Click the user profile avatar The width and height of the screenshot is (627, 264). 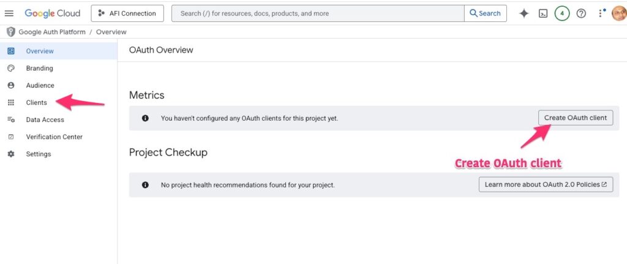coord(618,13)
